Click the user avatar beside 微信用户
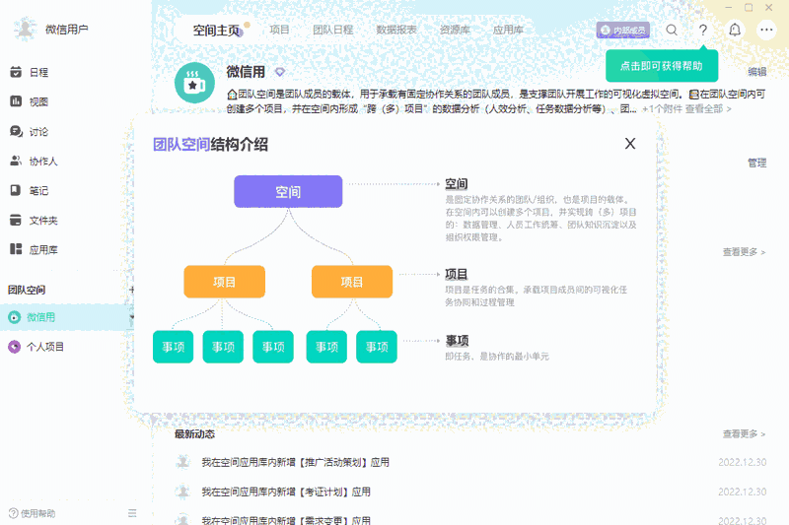 click(25, 30)
